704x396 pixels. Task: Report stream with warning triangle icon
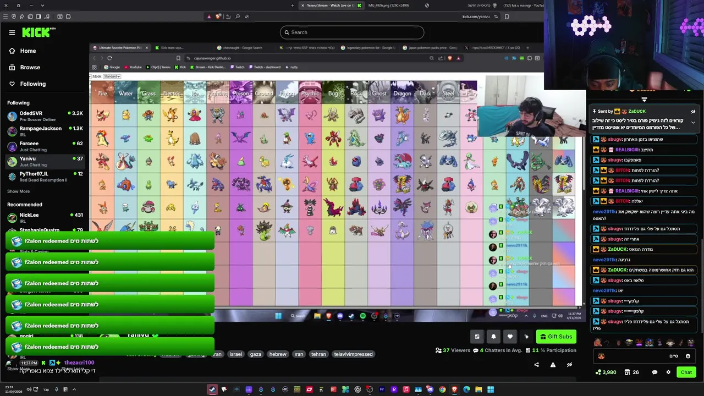pos(553,365)
